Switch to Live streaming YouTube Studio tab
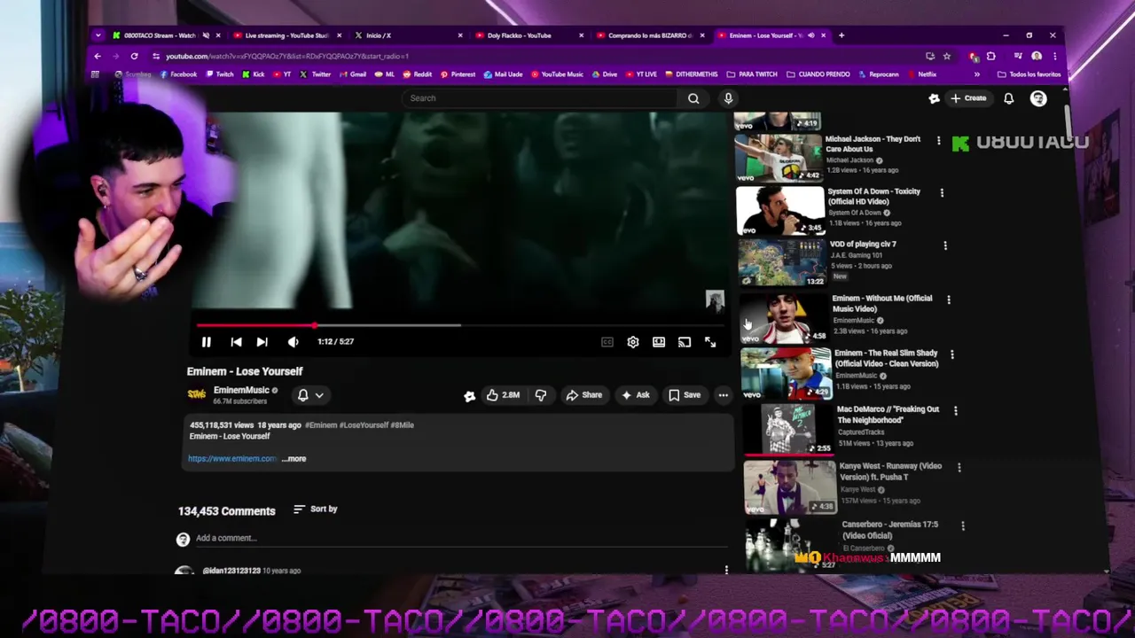 click(286, 35)
